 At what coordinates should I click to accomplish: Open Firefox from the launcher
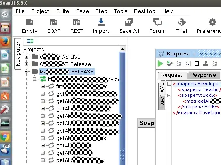pos(5,41)
